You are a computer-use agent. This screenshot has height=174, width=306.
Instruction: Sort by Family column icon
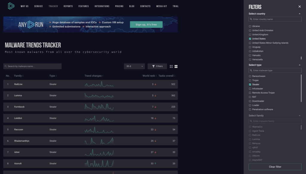(x=23, y=76)
